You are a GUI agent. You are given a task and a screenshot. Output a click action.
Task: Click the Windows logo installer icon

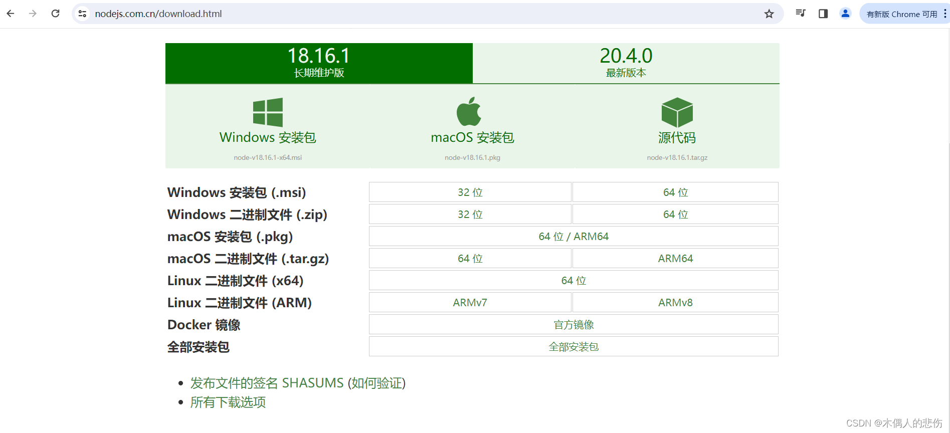tap(268, 112)
